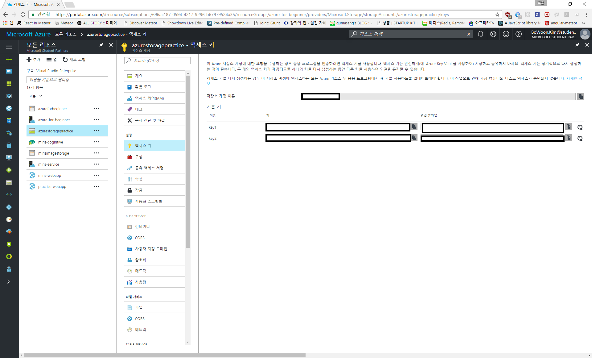Click the feedback smiley icon
Image resolution: width=592 pixels, height=358 pixels.
tap(506, 34)
